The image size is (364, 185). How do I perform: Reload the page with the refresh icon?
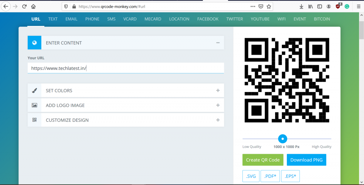(x=25, y=6)
